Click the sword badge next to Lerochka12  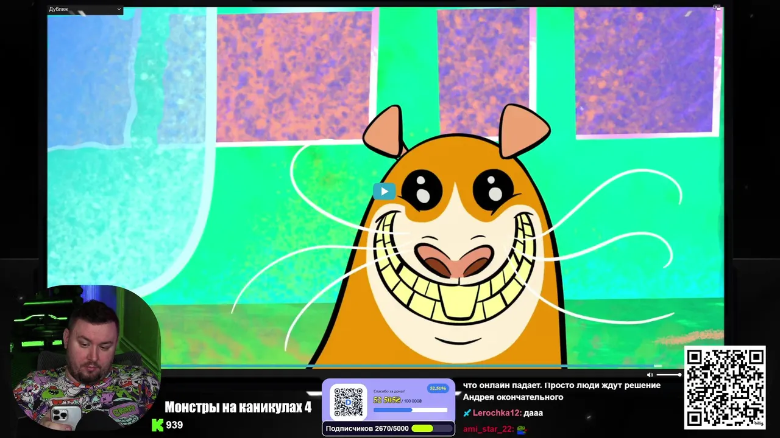tap(467, 412)
